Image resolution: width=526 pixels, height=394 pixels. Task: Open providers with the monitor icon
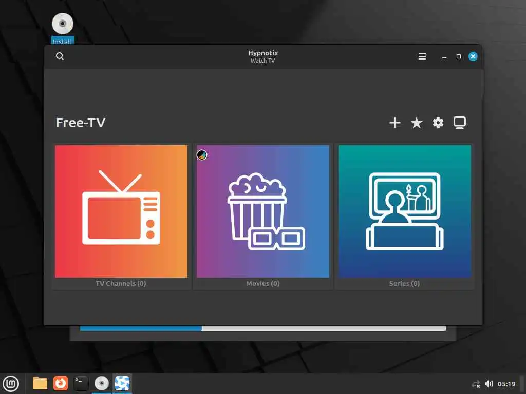coord(460,123)
